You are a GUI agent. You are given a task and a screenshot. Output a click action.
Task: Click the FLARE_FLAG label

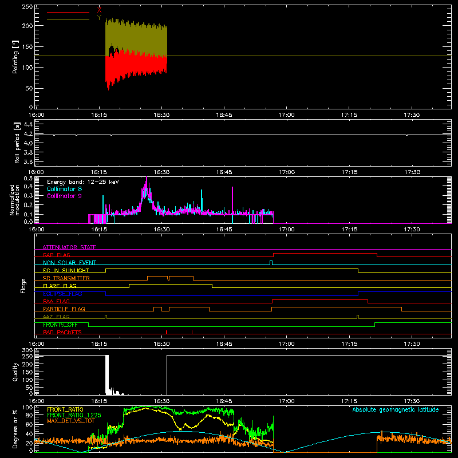[x=60, y=286]
